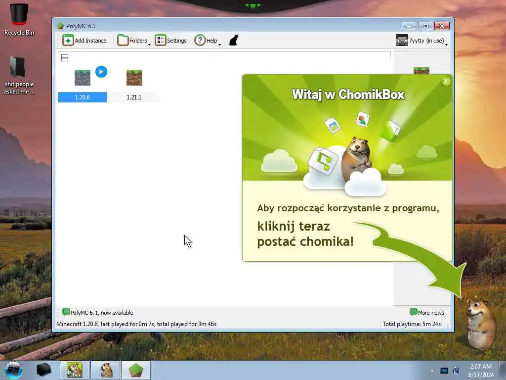506x380 pixels.
Task: Click the ChomikBox taskbar icon
Action: coord(75,370)
